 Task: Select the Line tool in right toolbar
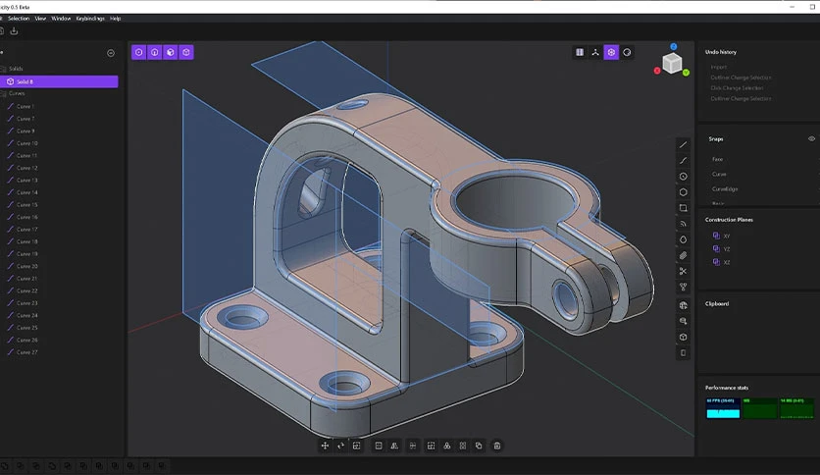(x=684, y=144)
